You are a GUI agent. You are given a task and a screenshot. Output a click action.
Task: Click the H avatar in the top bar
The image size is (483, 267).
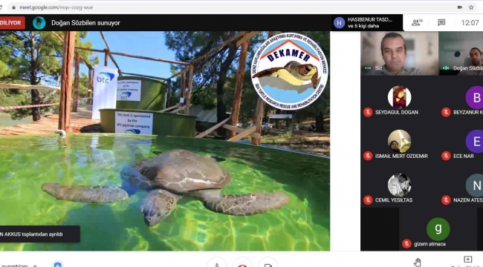tap(339, 23)
